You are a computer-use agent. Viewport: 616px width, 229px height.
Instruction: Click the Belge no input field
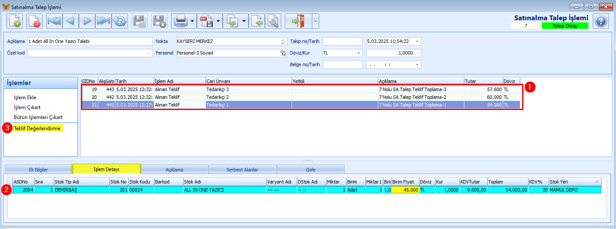click(x=342, y=64)
